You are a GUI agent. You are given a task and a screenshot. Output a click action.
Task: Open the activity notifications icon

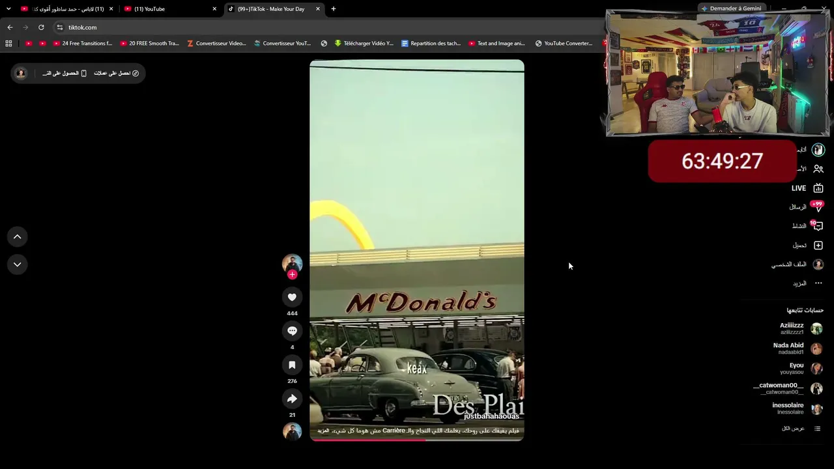[x=818, y=226]
